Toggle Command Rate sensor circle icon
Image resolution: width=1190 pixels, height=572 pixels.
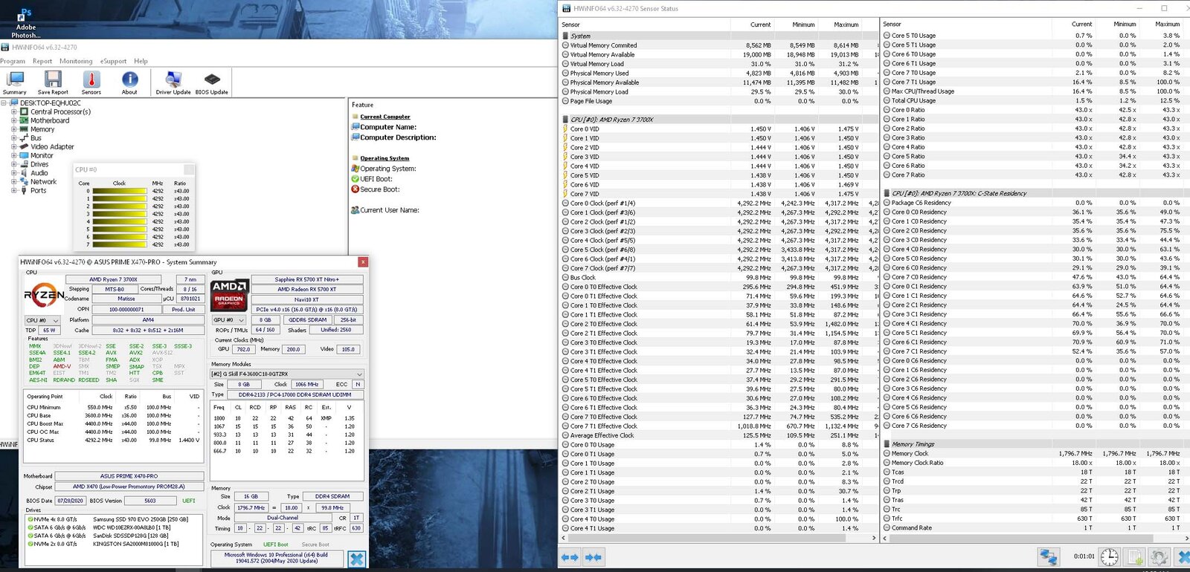[887, 528]
